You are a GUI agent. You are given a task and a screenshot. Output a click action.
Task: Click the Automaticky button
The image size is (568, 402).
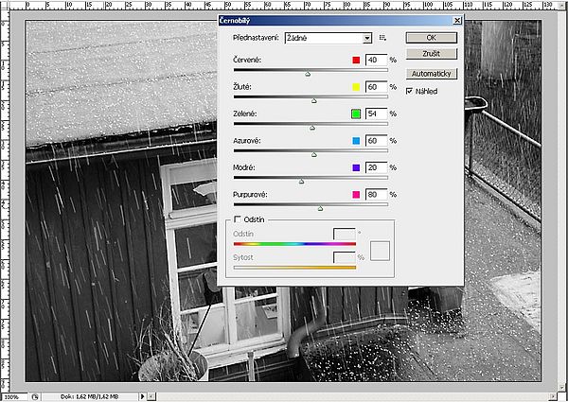click(432, 74)
